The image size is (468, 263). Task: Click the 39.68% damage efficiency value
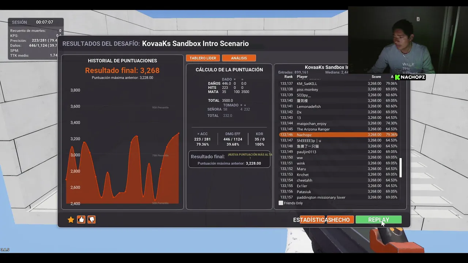233,144
